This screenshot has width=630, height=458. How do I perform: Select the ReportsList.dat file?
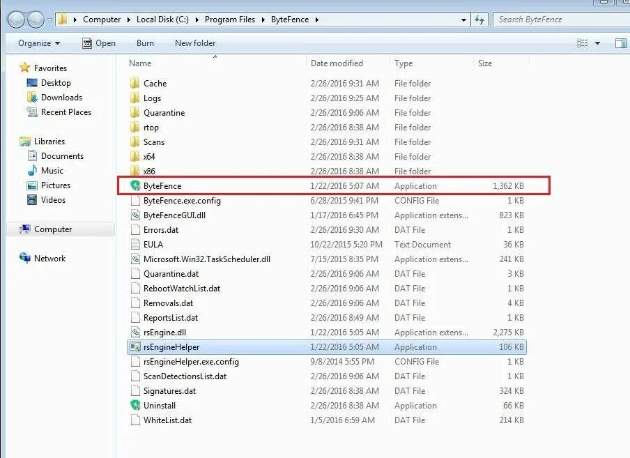coord(327,317)
